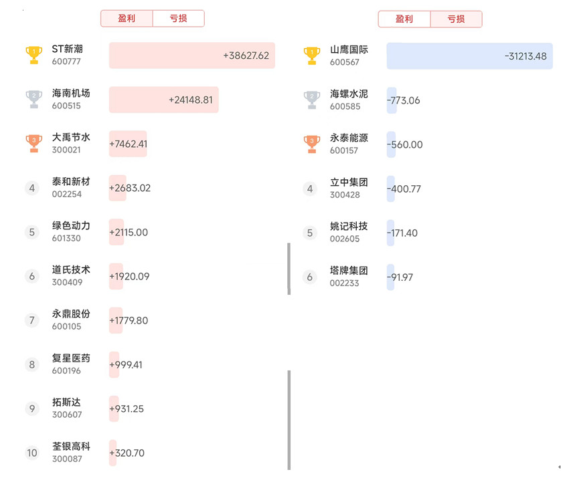Viewport: 561px width, 482px height.
Task: Click silver trophy icon beside 海南机场
Action: click(33, 100)
